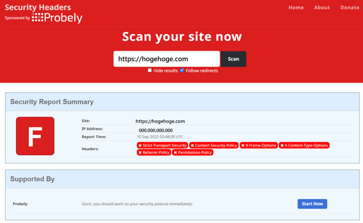
Task: Open the https://hogehoge.com site link
Action: 160,121
